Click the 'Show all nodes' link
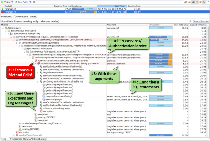Viewport: 210px width, 141px height. point(201,21)
